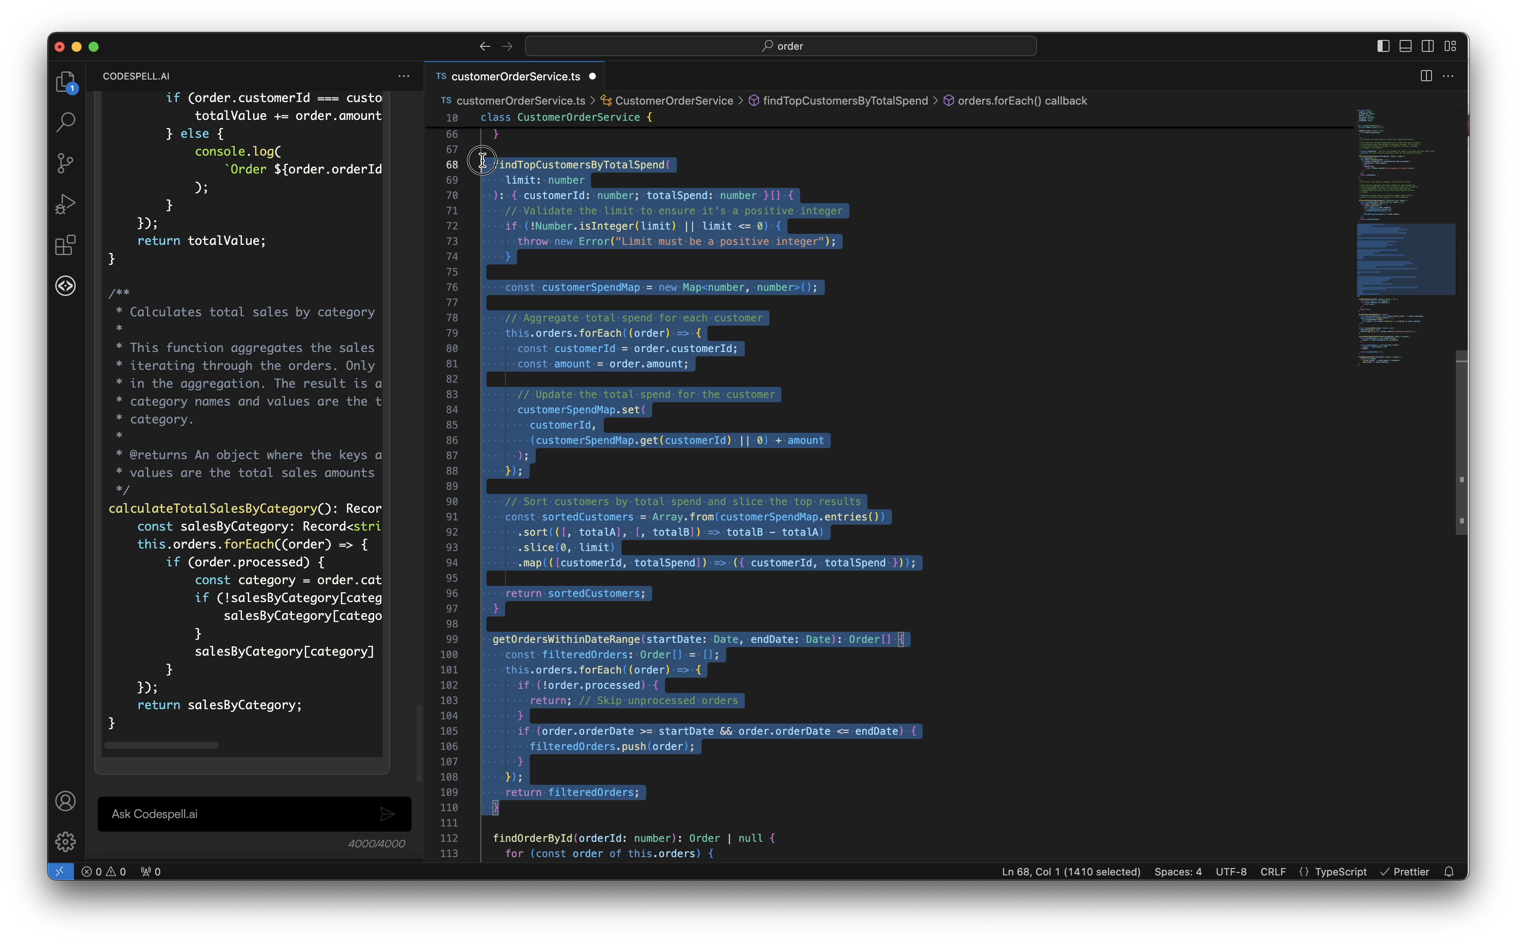Image resolution: width=1517 pixels, height=943 pixels.
Task: Select the Codespell.ai activity bar icon
Action: click(65, 286)
